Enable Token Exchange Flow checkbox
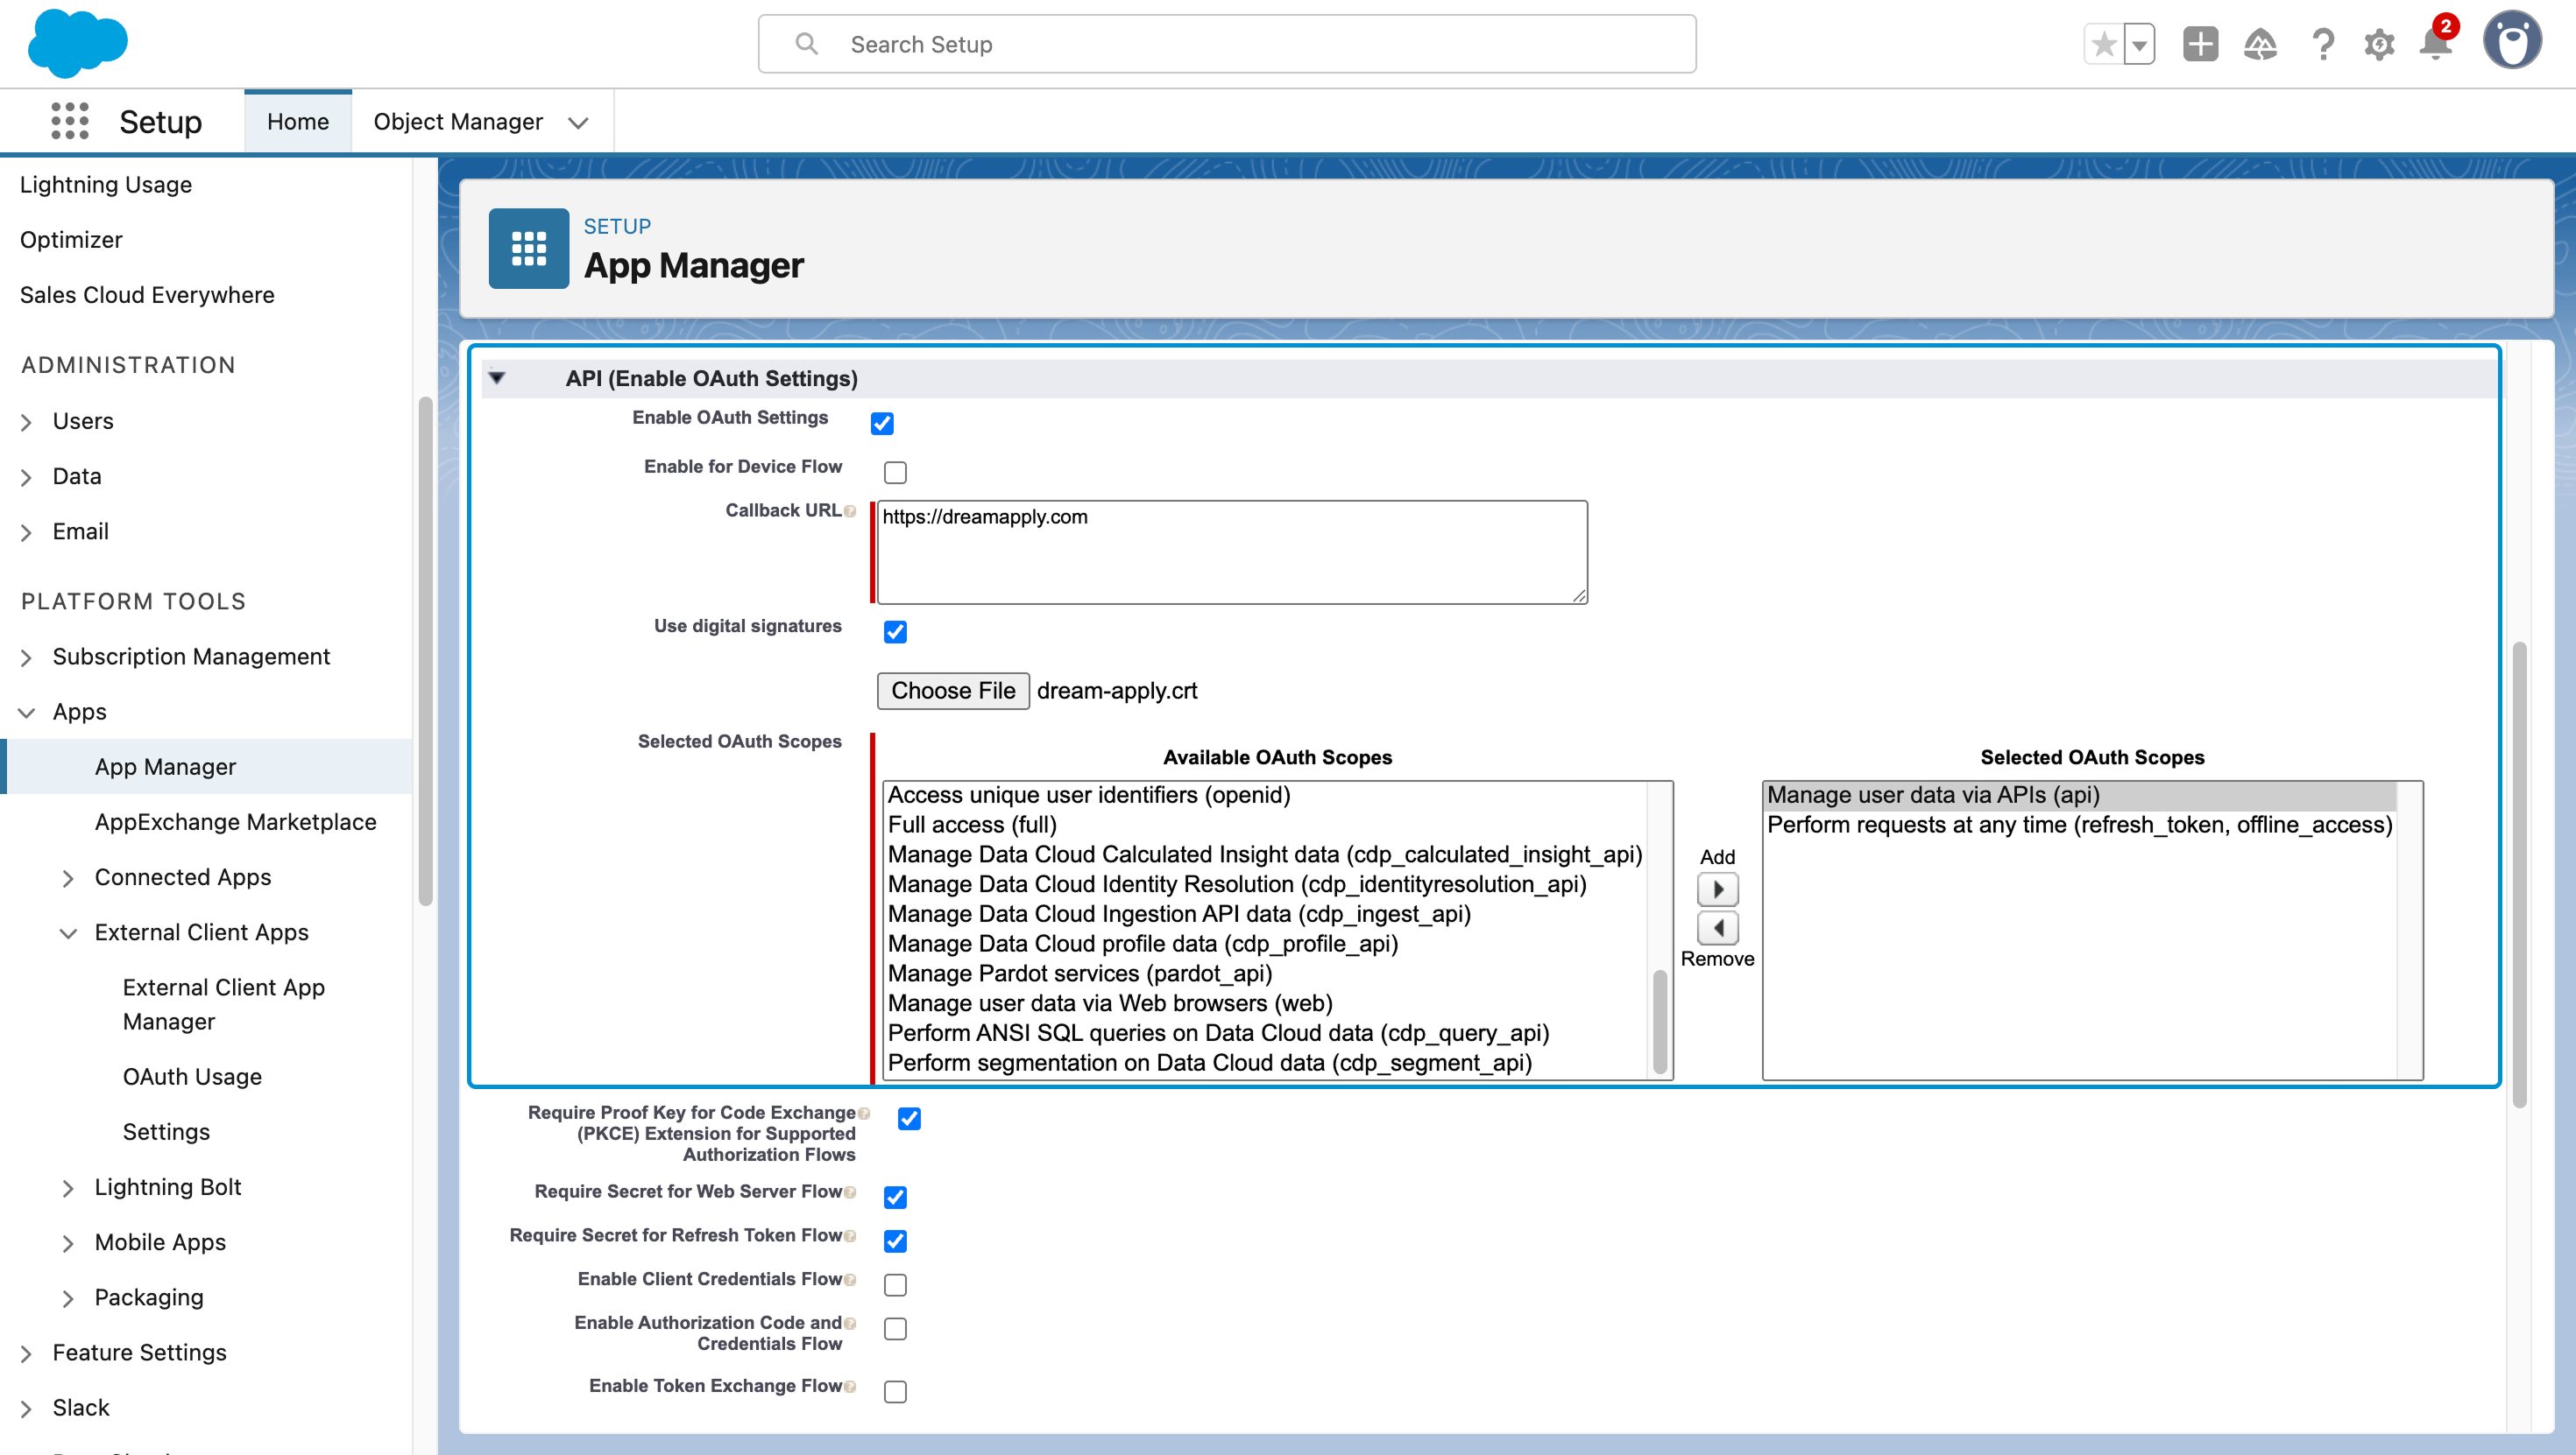 point(895,1392)
